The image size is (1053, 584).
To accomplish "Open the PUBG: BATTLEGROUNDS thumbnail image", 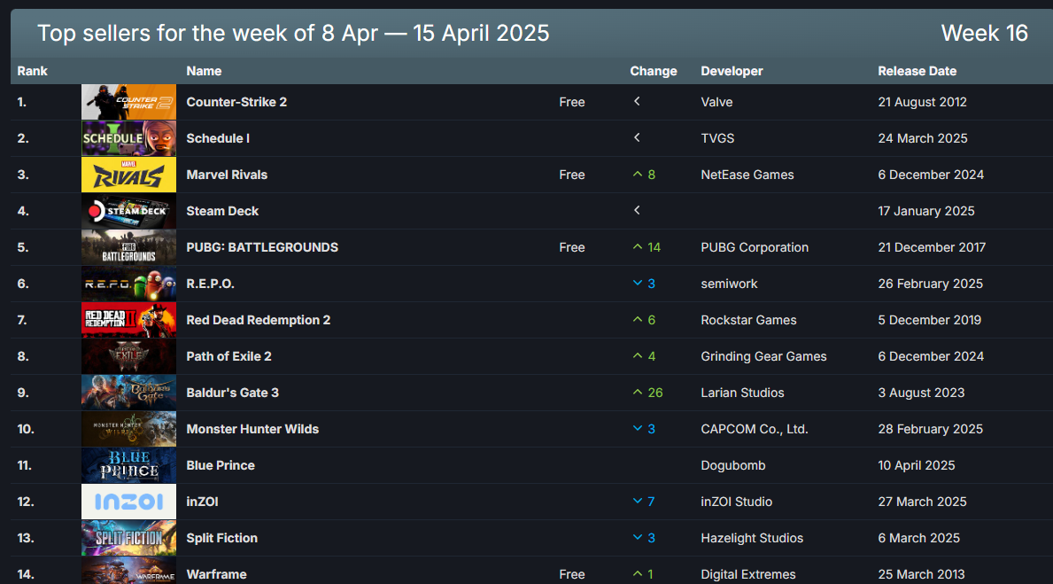I will pos(128,247).
